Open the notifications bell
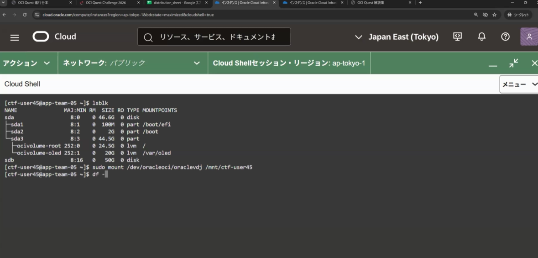The image size is (538, 258). tap(482, 37)
